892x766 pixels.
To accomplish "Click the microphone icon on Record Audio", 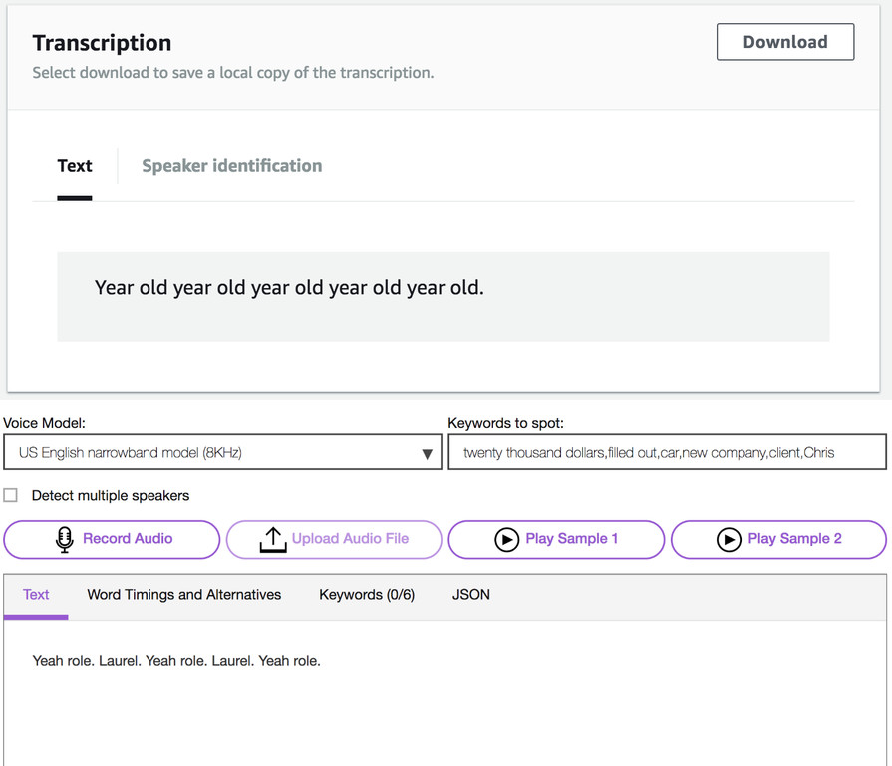I will [x=65, y=539].
